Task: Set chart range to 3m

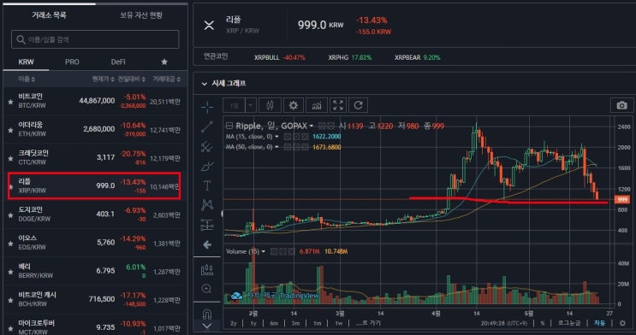Action: (x=295, y=323)
